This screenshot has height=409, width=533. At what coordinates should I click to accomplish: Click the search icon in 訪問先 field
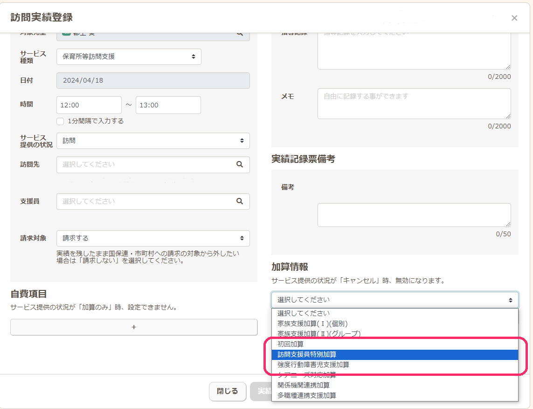pyautogui.click(x=239, y=164)
